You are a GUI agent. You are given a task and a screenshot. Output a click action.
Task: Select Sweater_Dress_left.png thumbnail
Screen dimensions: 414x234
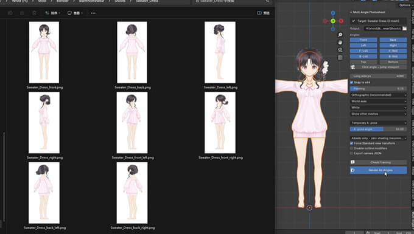[x=220, y=52]
